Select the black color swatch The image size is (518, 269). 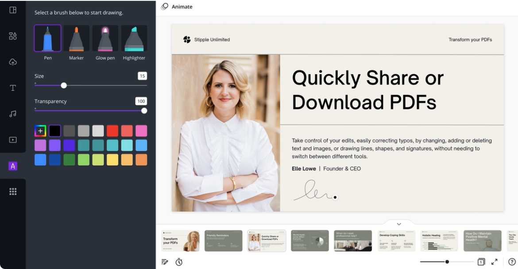[x=54, y=130]
